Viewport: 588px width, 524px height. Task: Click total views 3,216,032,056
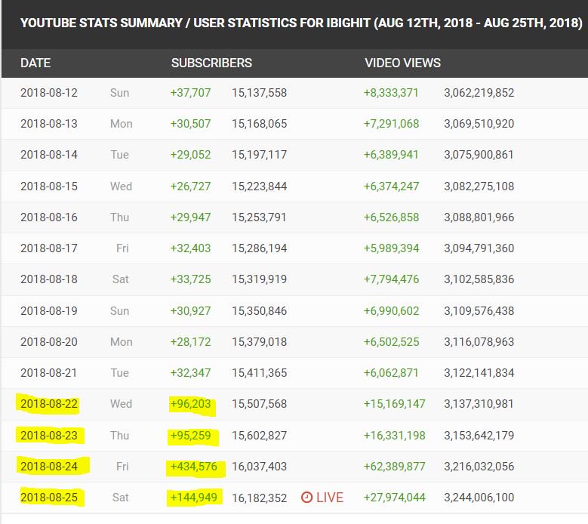479,467
